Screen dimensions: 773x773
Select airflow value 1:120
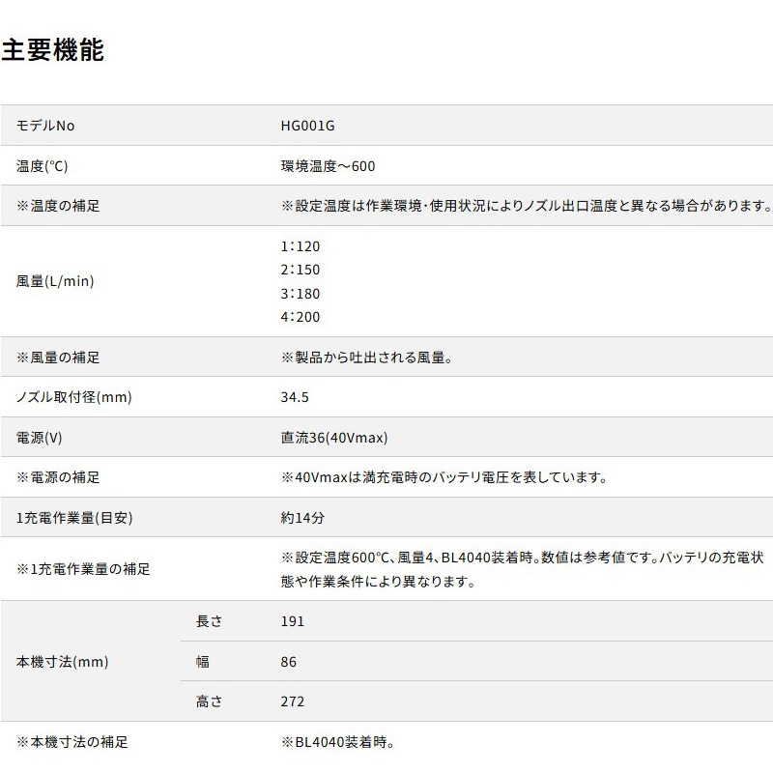(x=301, y=246)
